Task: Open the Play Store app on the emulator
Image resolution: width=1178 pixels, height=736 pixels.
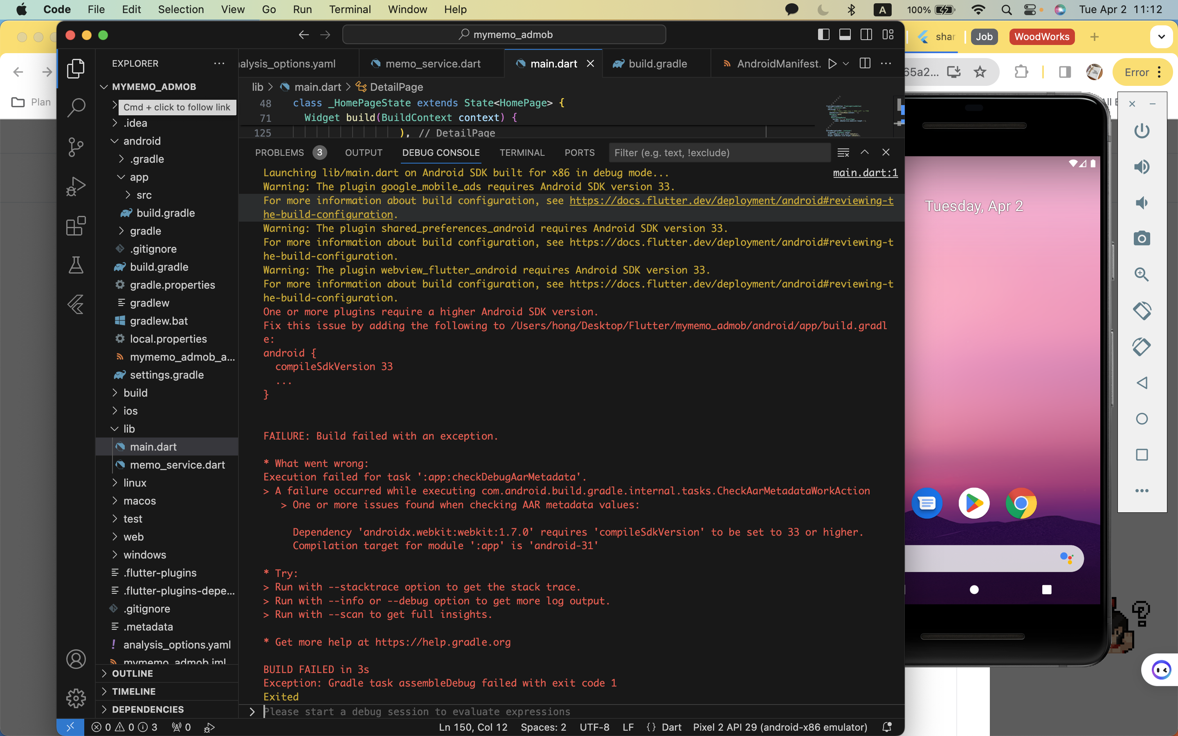Action: click(x=973, y=503)
